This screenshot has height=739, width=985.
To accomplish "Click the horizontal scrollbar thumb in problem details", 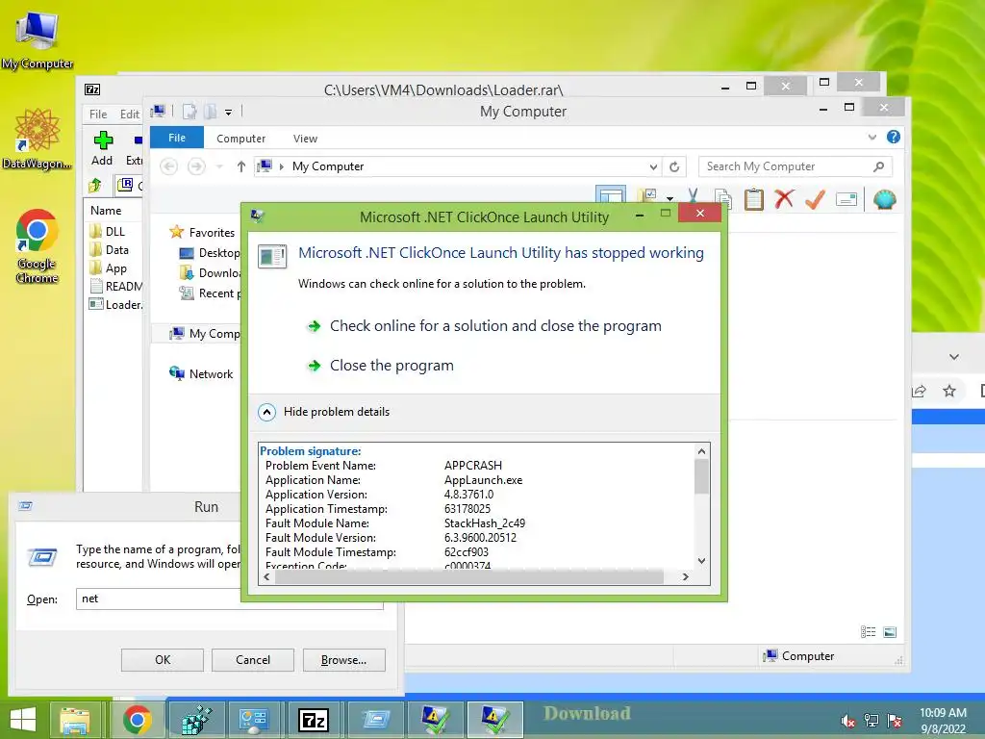I will tap(468, 576).
